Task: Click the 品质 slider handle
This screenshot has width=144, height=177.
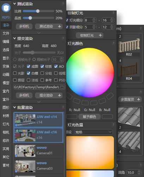Action: pos(30,18)
